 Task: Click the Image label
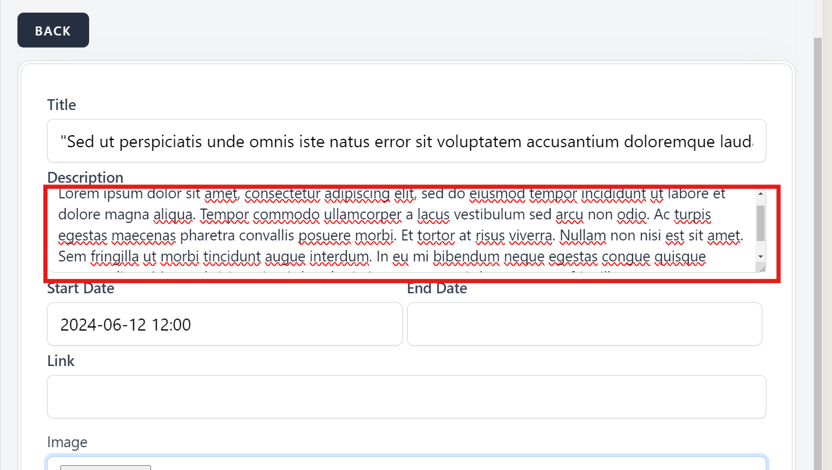[67, 443]
